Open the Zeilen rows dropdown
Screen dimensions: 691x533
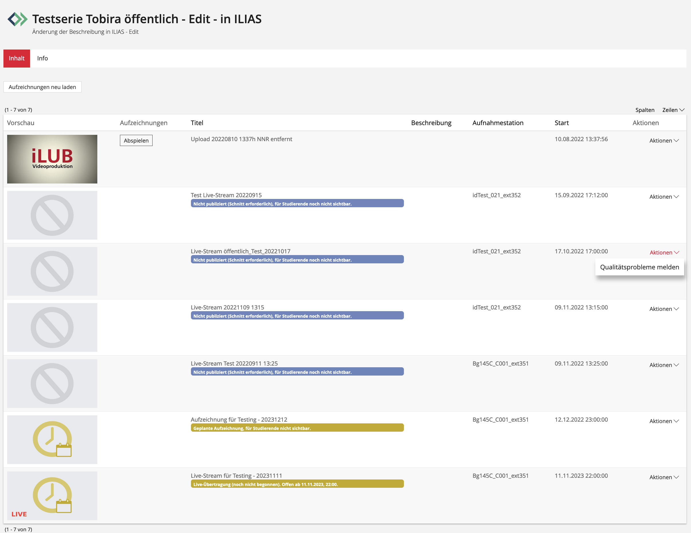coord(673,110)
